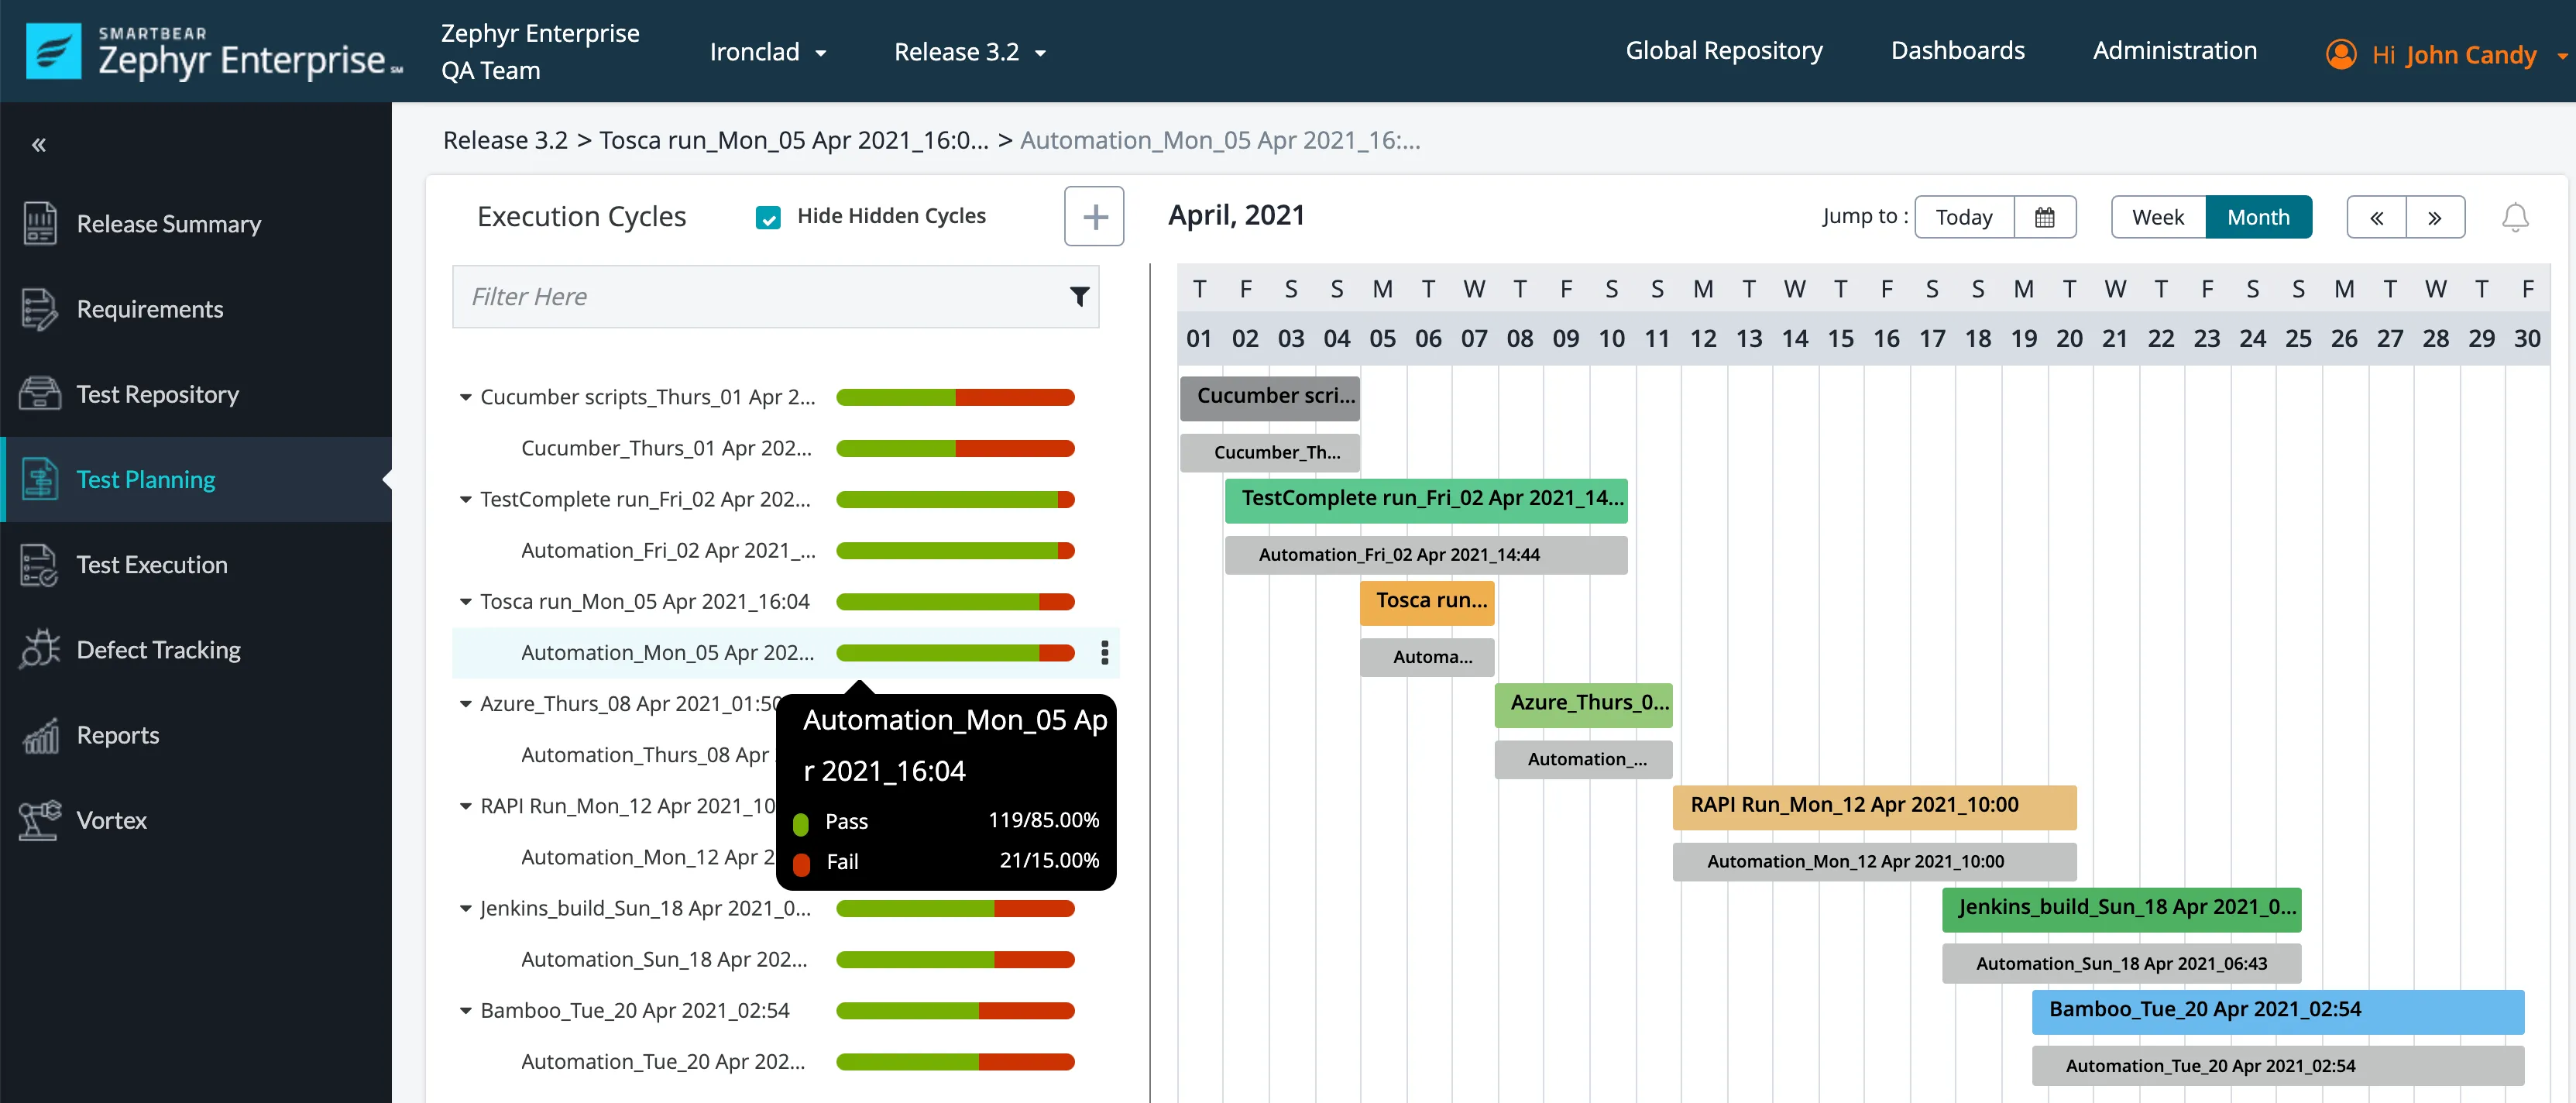Click the Defect Tracking bug icon
This screenshot has width=2576, height=1103.
pyautogui.click(x=40, y=649)
